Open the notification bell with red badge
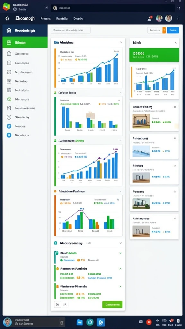The width and height of the screenshot is (185, 329). 150,18
